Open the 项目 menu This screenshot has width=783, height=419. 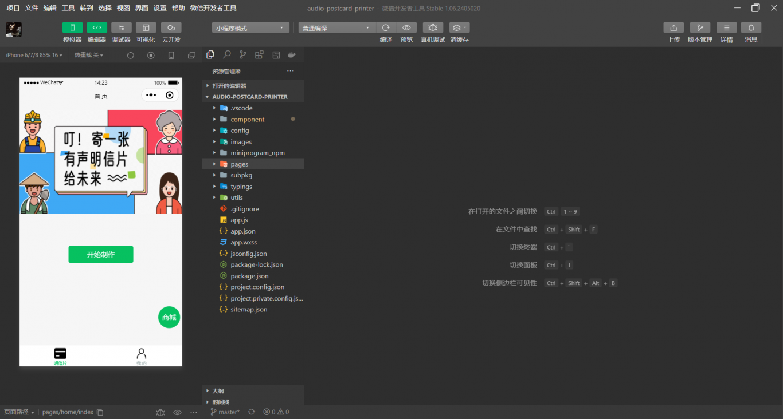(13, 8)
